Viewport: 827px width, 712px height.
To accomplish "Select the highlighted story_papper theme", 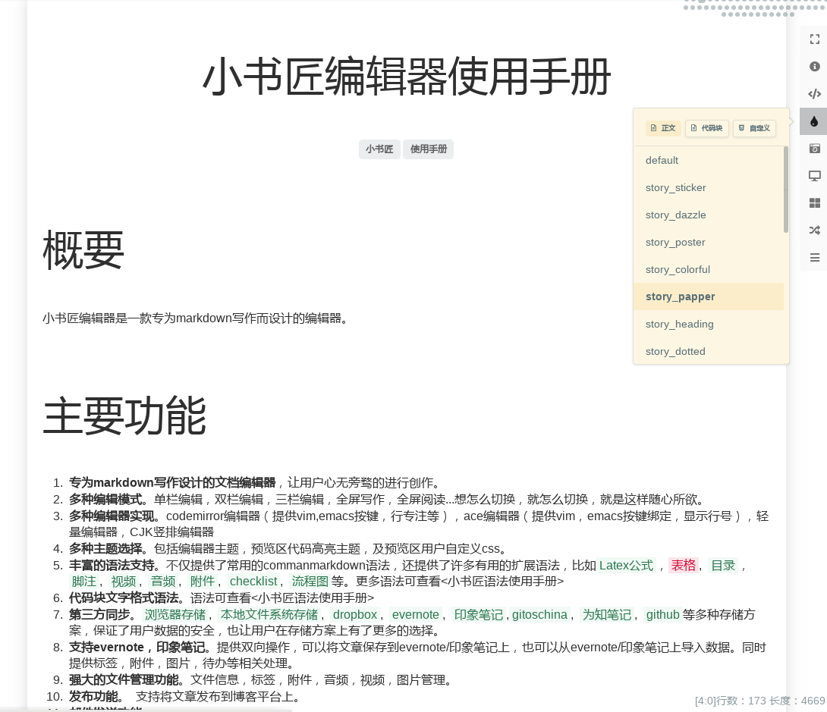I will tap(709, 296).
